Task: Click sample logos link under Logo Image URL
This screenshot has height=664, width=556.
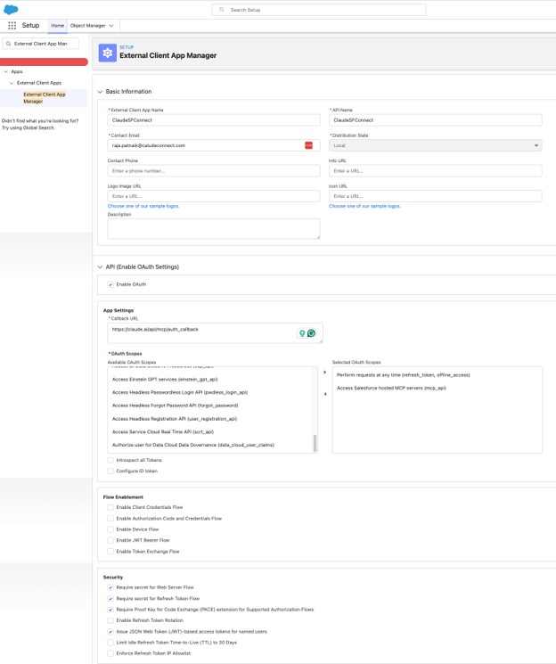Action: pyautogui.click(x=143, y=206)
